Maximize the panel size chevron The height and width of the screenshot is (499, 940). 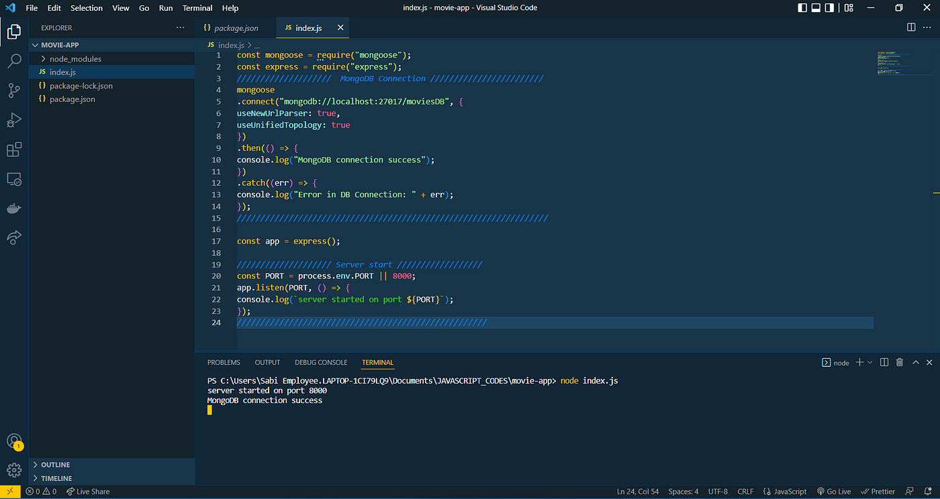(x=915, y=362)
